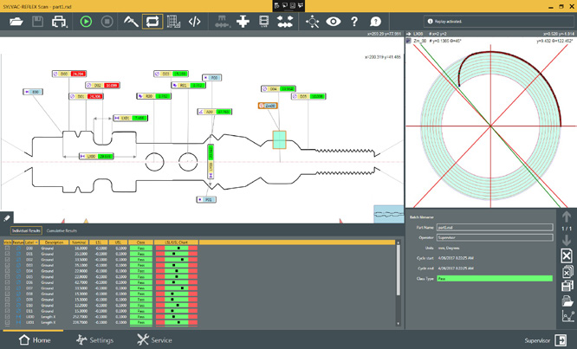Open the code script view icon
The width and height of the screenshot is (577, 349).
(x=195, y=21)
